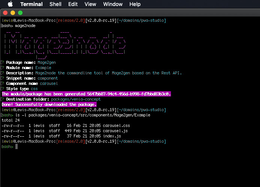260x187 pixels.
Task: Minimize the terminal with yellow button
Action: [13, 13]
